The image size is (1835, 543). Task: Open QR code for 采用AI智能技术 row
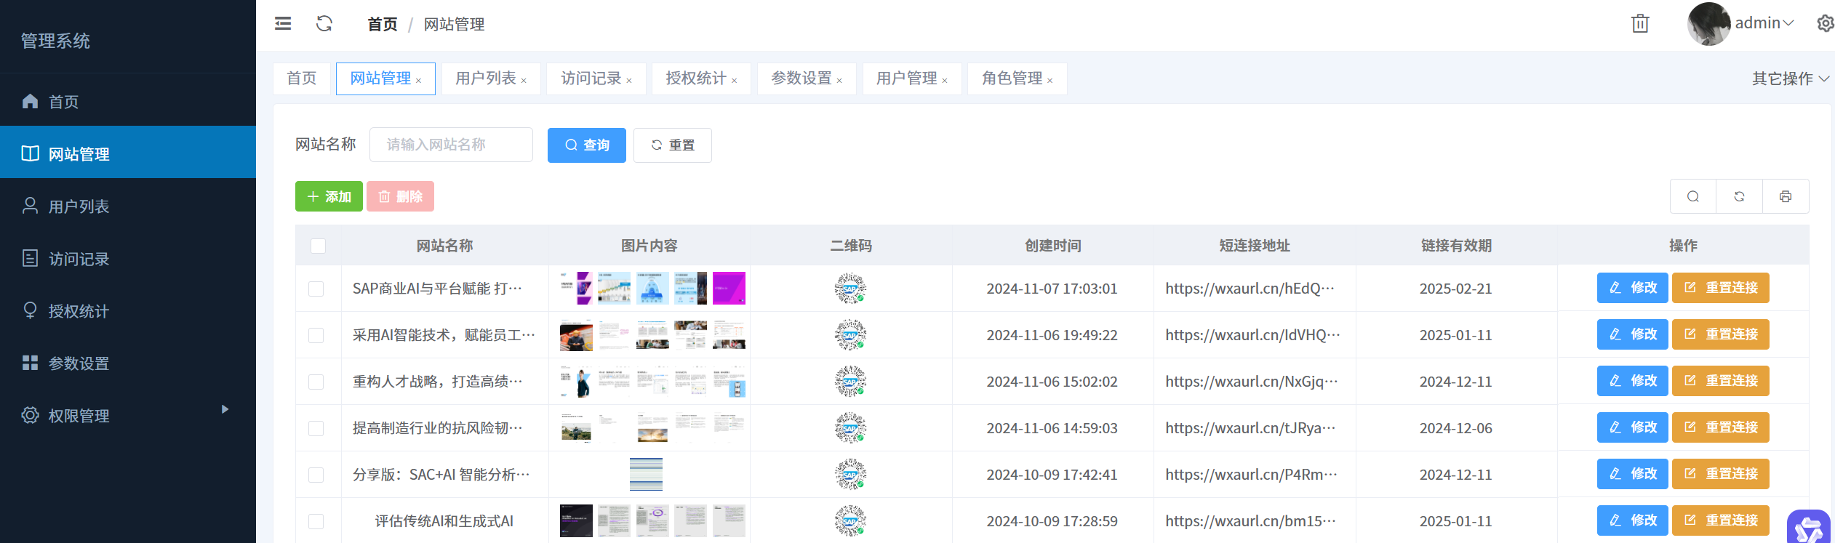coord(850,335)
